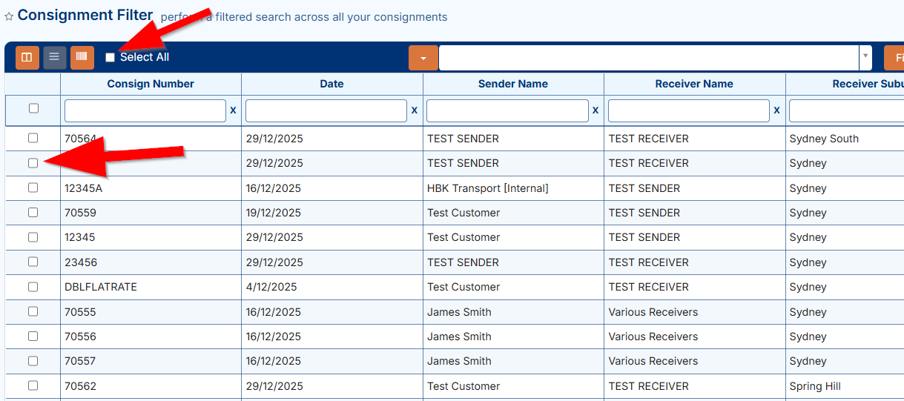Select the list view icon
This screenshot has width=904, height=401.
[x=54, y=57]
